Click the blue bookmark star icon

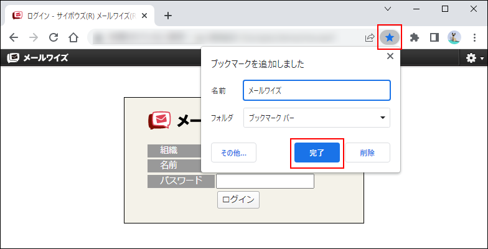pyautogui.click(x=390, y=37)
